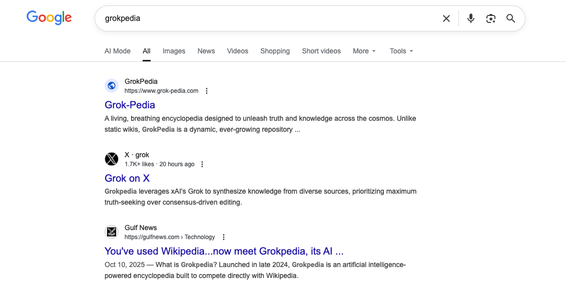The image size is (566, 293).
Task: Switch to the News tab
Action: point(206,51)
